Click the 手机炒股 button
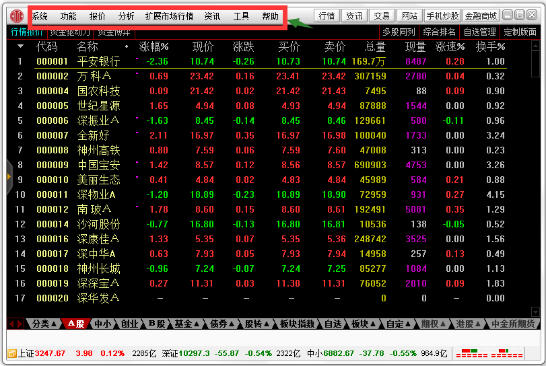The width and height of the screenshot is (546, 366). coord(443,15)
